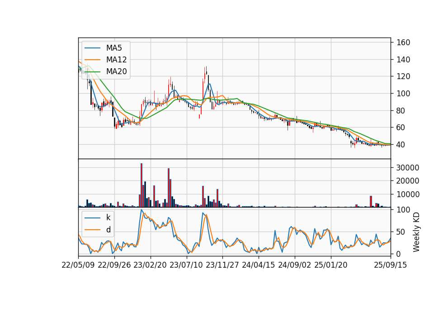
Task: Click the MA20 legend label
Action: (116, 71)
